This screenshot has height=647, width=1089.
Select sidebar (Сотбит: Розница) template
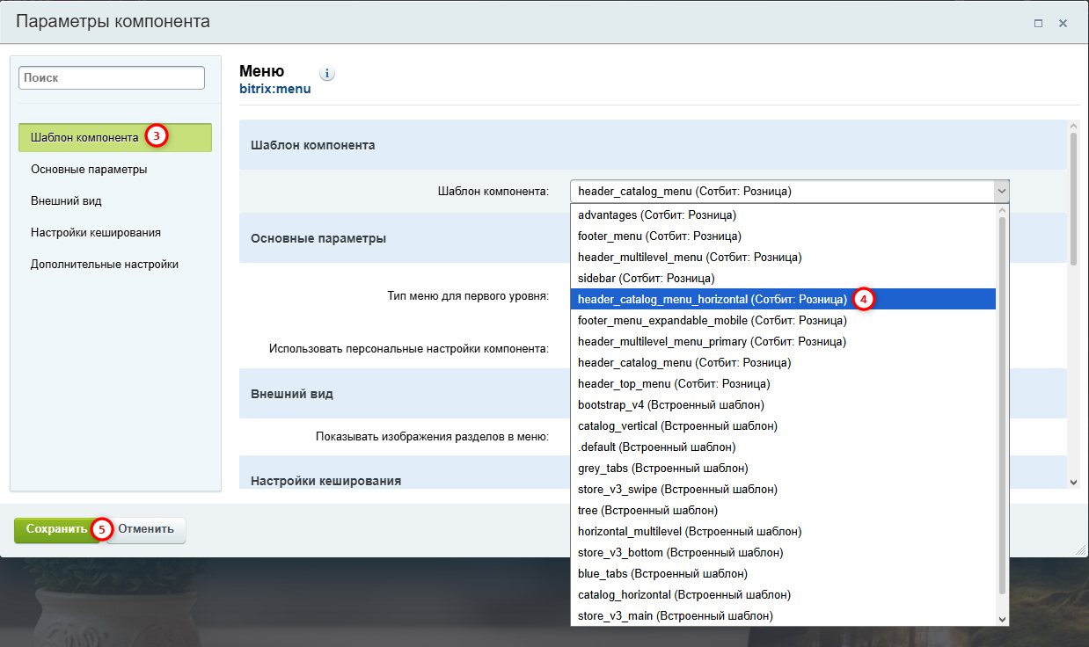(x=783, y=278)
